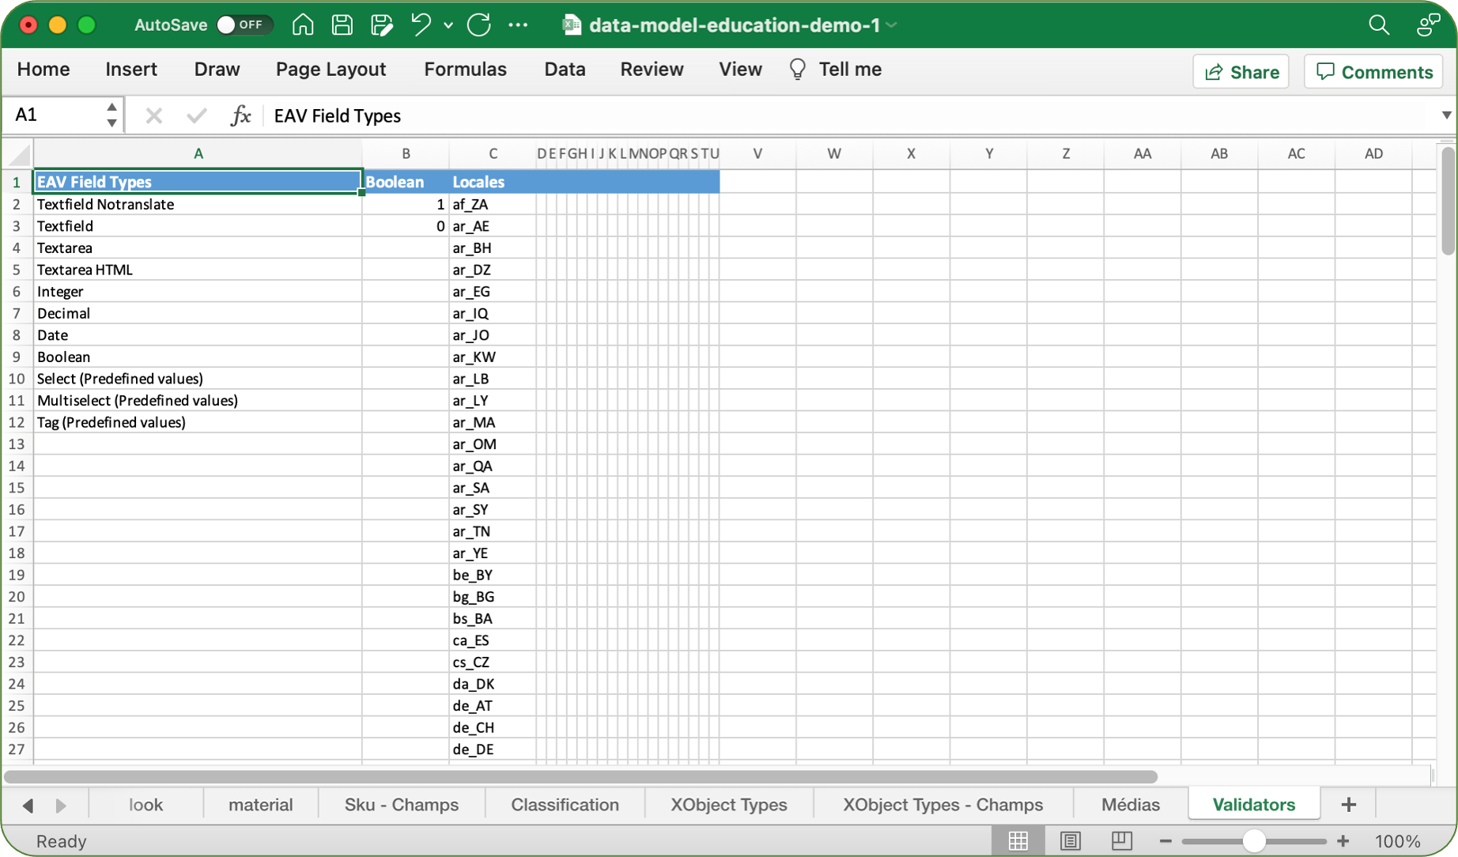Select the Boolean header cell B1
The height and width of the screenshot is (857, 1458).
tap(406, 182)
